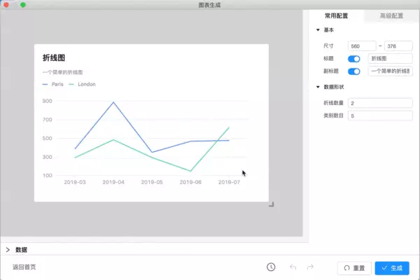Toggle the Paris legend entry
420x280 pixels.
tap(52, 84)
